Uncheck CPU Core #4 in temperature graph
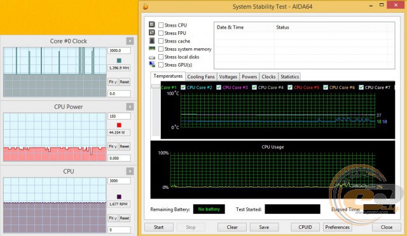The width and height of the screenshot is (407, 236). (x=254, y=87)
